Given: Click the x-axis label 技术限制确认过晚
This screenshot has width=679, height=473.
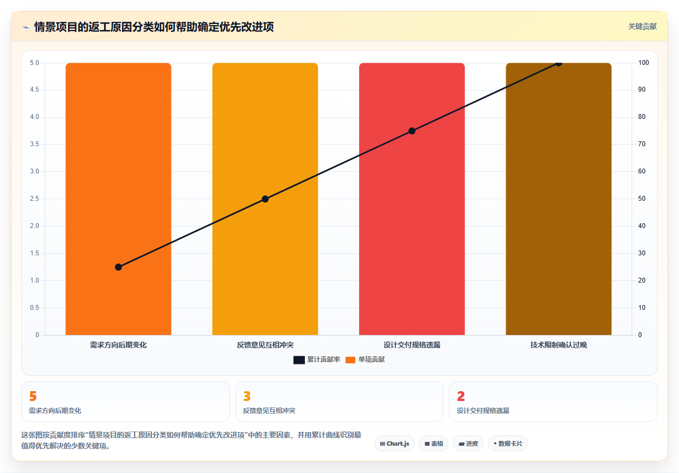Looking at the screenshot, I should click(559, 345).
